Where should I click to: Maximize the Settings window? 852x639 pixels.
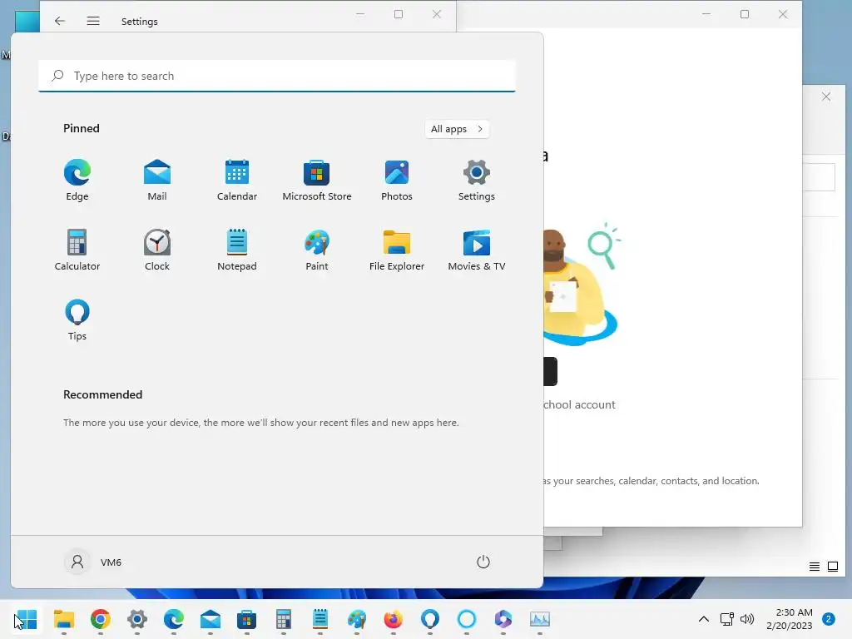[399, 14]
